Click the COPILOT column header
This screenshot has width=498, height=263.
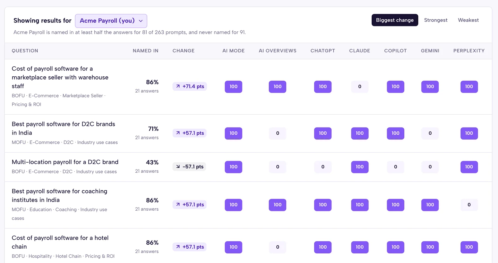395,51
